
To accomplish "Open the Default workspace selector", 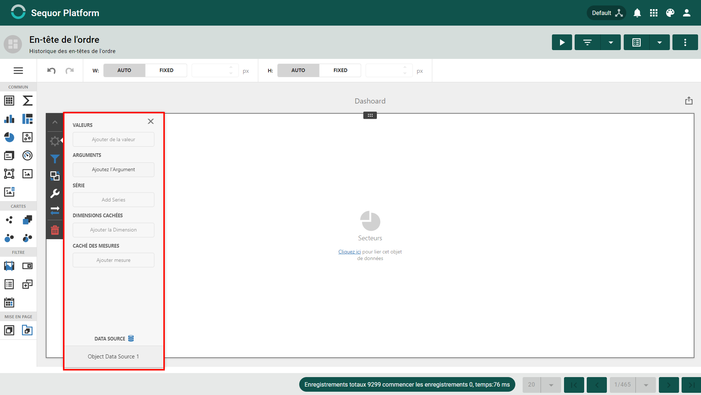I will point(607,13).
